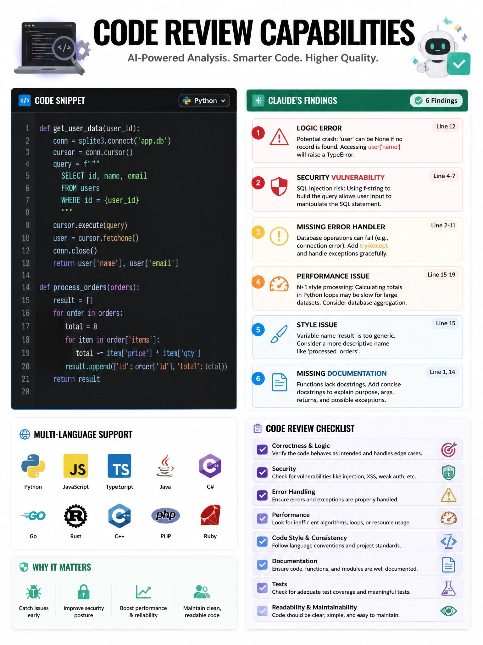Toggle the Security checkbox
The height and width of the screenshot is (645, 483).
tap(262, 472)
